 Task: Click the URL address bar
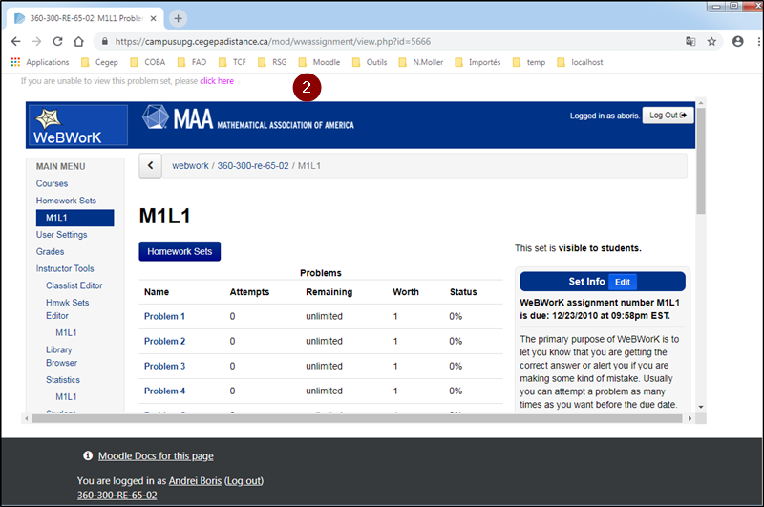pos(382,42)
